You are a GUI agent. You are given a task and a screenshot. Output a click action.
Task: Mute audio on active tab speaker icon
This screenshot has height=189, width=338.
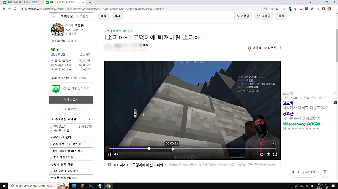pyautogui.click(x=79, y=3)
